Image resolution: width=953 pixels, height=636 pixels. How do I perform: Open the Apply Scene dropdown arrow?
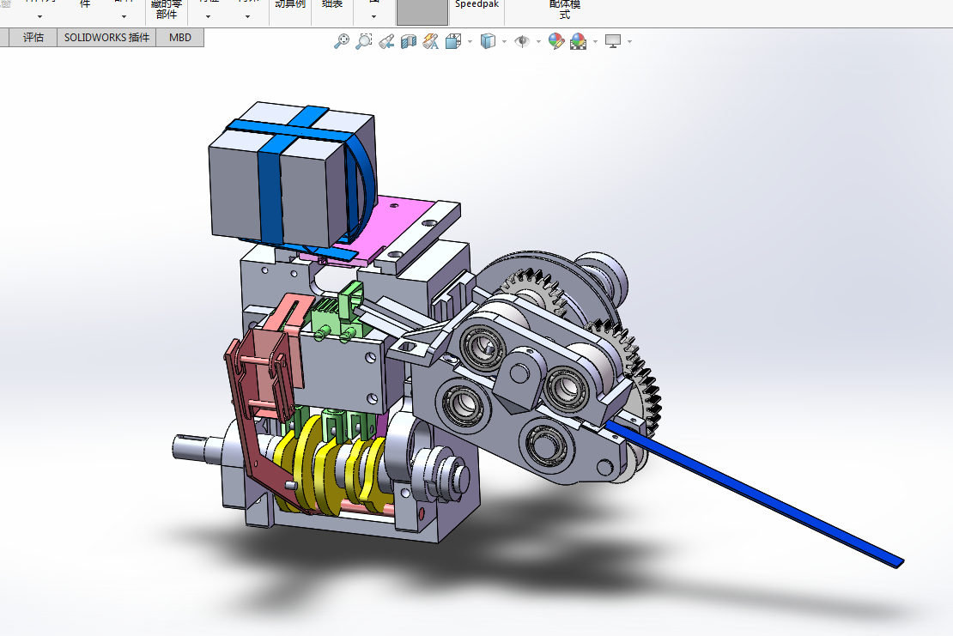tap(595, 42)
